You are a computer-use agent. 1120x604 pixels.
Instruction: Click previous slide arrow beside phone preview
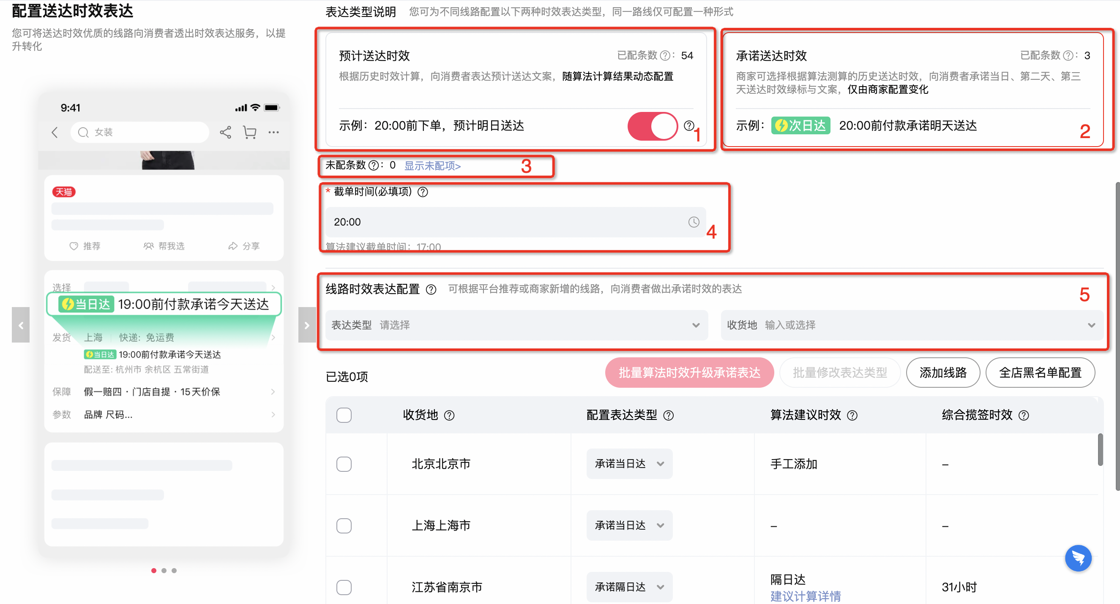20,324
